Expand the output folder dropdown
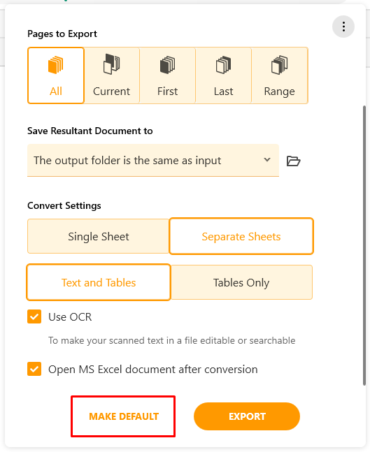Image resolution: width=370 pixels, height=452 pixels. (x=153, y=160)
